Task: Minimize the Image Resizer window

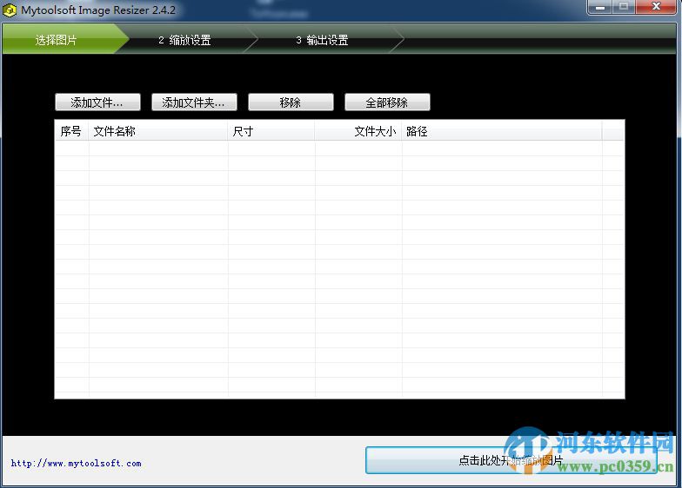Action: click(x=600, y=7)
